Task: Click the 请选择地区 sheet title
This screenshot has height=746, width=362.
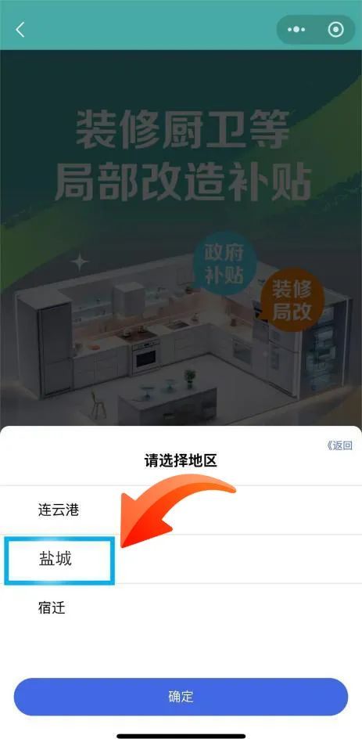Action: pos(181,460)
